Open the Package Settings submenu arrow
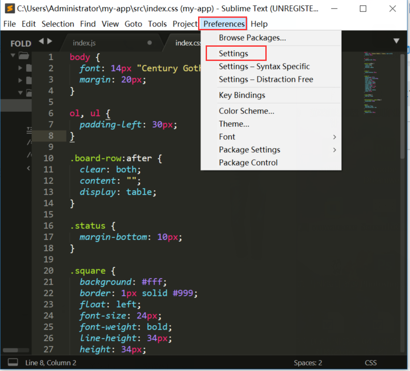This screenshot has width=410, height=371. tap(334, 150)
